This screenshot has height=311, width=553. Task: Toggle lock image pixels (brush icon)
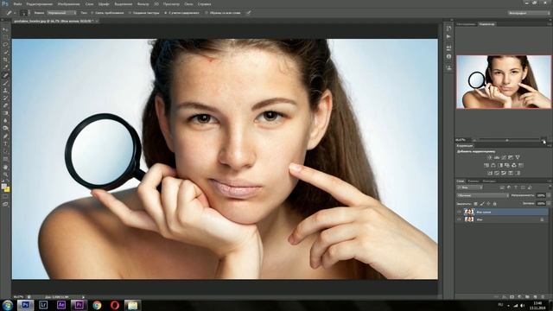pyautogui.click(x=482, y=204)
